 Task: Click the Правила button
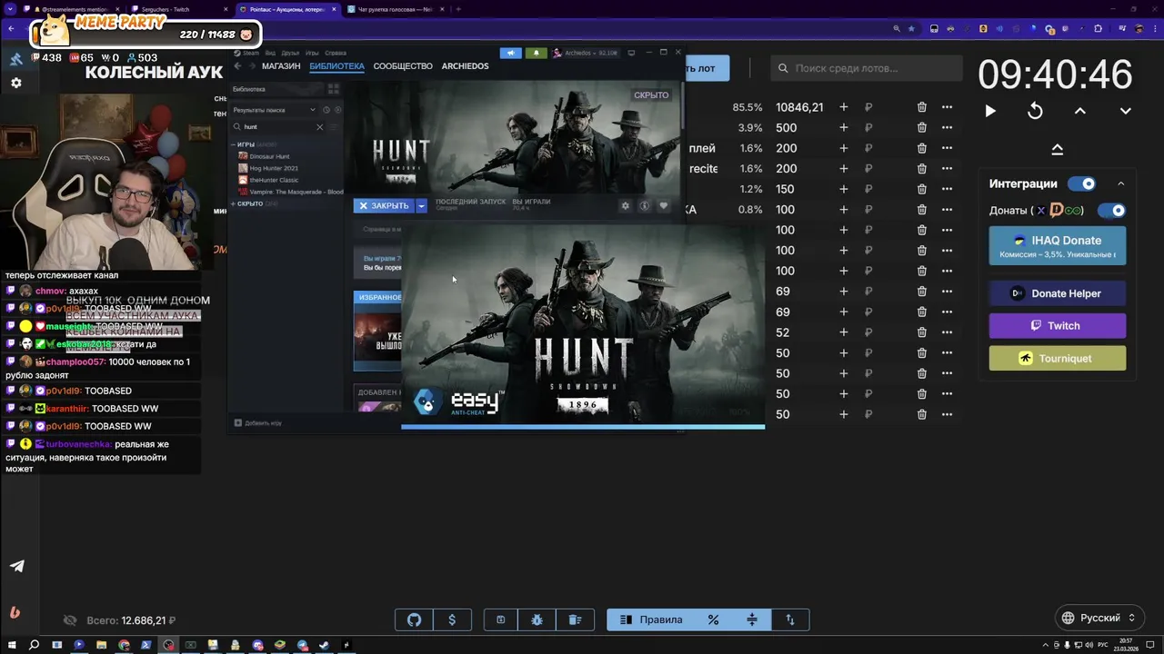tap(651, 619)
